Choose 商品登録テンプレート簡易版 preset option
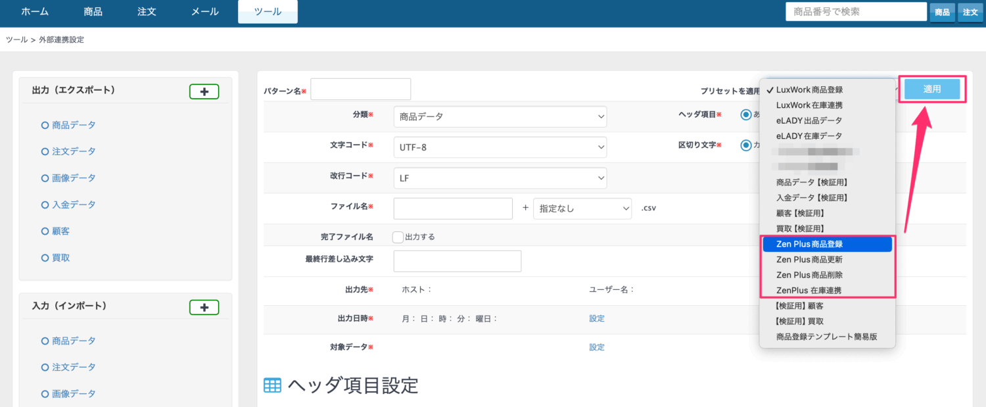 pyautogui.click(x=828, y=337)
